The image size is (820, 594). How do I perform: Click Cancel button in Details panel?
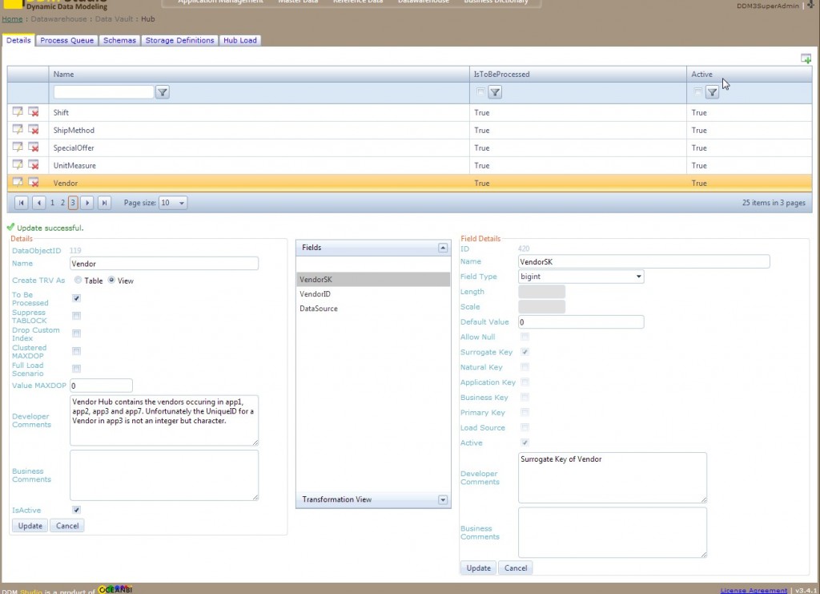(67, 525)
